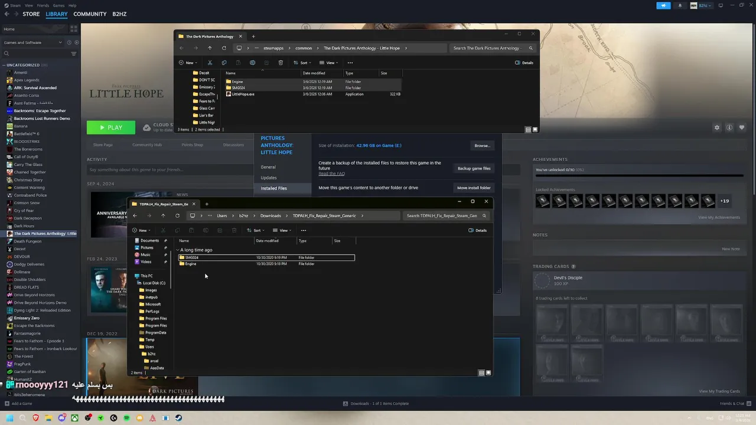Viewport: 756px width, 425px height.
Task: Click the green PLAY button for Little Hope
Action: tap(110, 127)
